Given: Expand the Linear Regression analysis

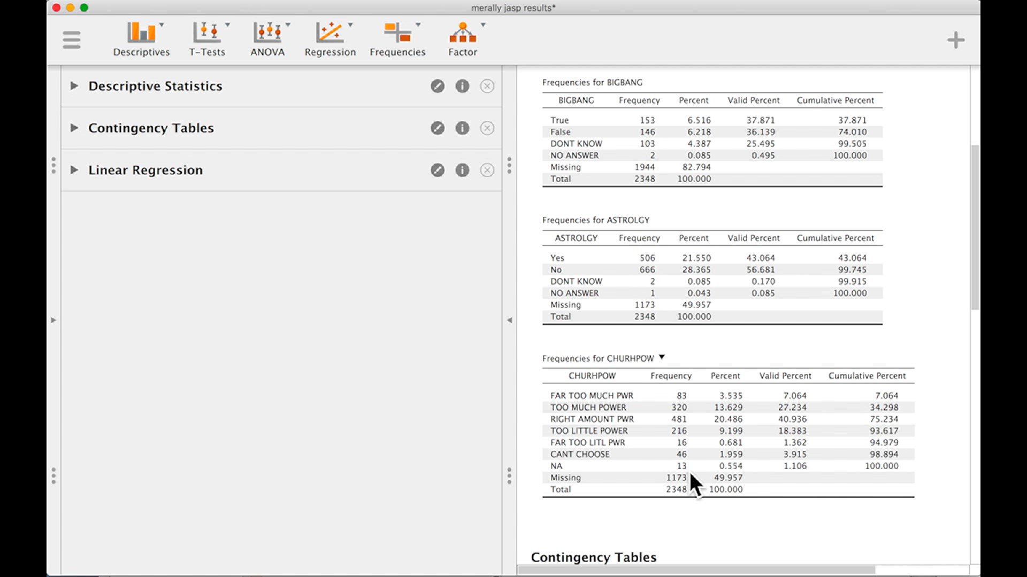Looking at the screenshot, I should pyautogui.click(x=74, y=170).
